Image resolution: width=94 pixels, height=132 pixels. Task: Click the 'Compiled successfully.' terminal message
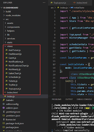coord(77,130)
